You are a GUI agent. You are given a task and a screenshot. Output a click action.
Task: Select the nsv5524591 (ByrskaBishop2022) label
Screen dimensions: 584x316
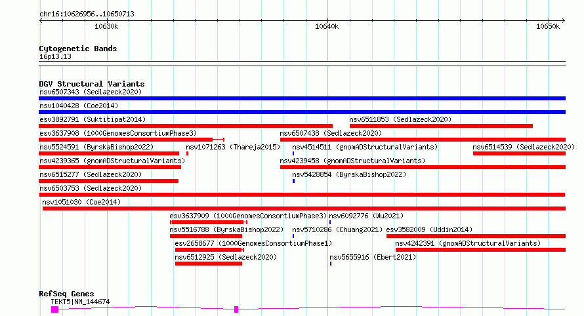coord(96,147)
